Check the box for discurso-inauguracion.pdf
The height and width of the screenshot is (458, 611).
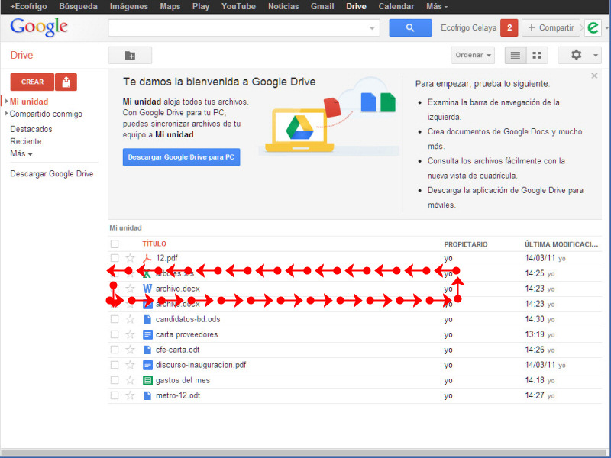click(115, 365)
